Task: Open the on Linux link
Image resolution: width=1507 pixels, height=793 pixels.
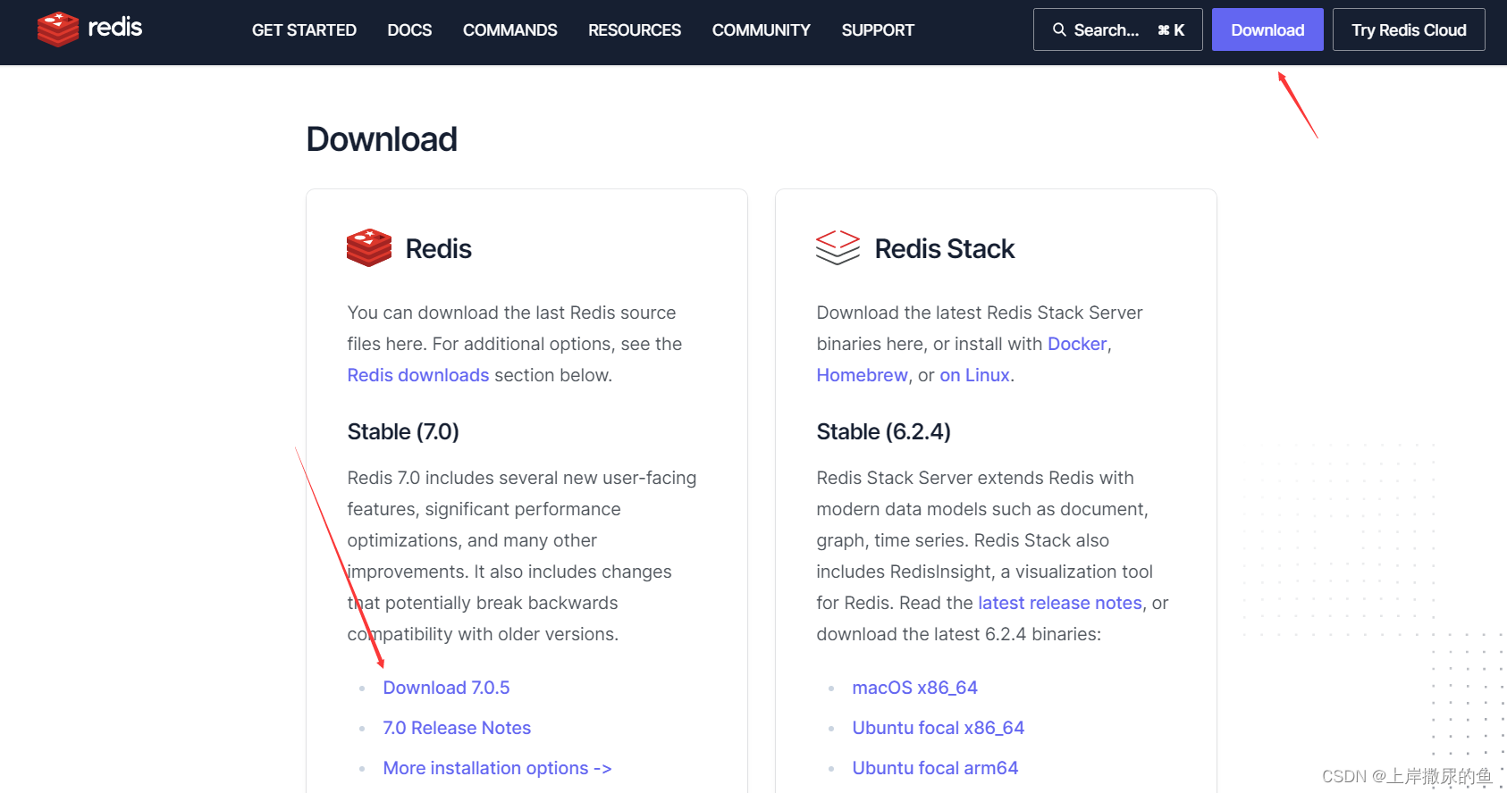Action: click(x=974, y=375)
